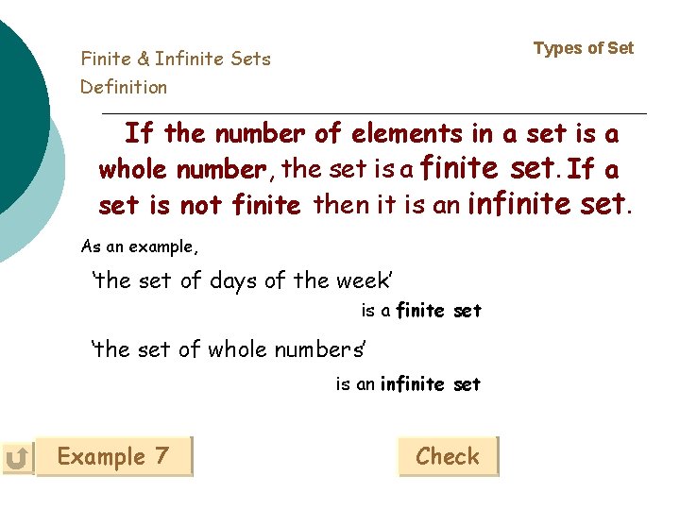Click the bold 'set is not finite' phrase
The image size is (680, 510).
tap(199, 204)
